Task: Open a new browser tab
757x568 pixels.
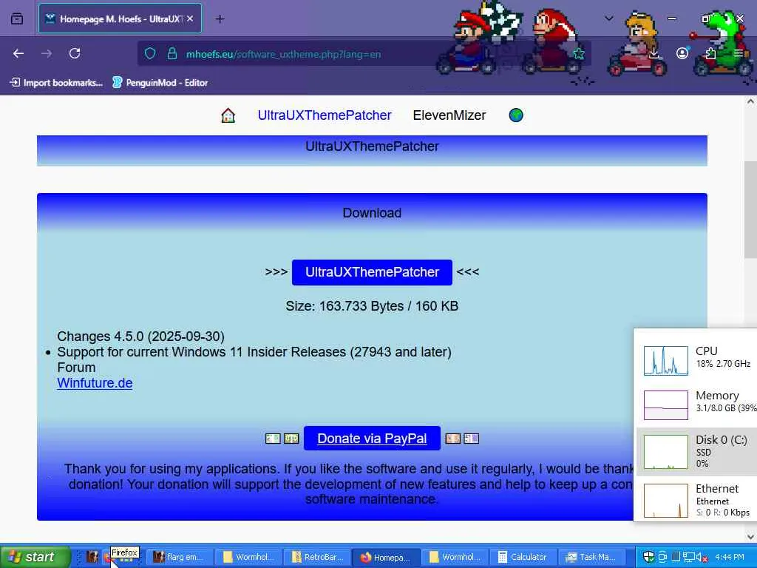Action: click(220, 19)
